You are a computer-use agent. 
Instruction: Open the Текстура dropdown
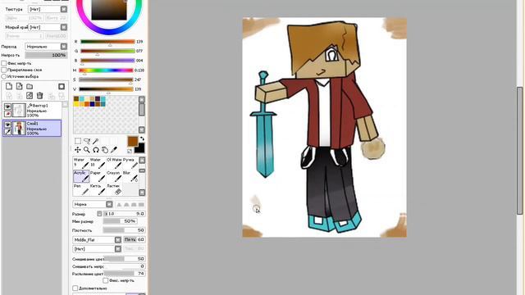tap(48, 9)
